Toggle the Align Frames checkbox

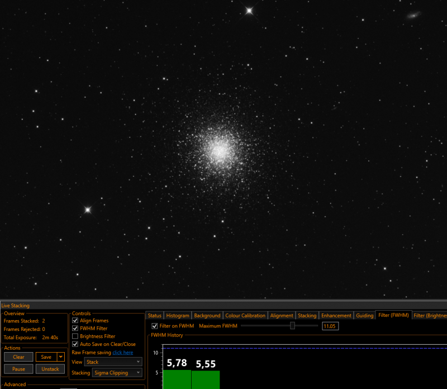pos(75,321)
